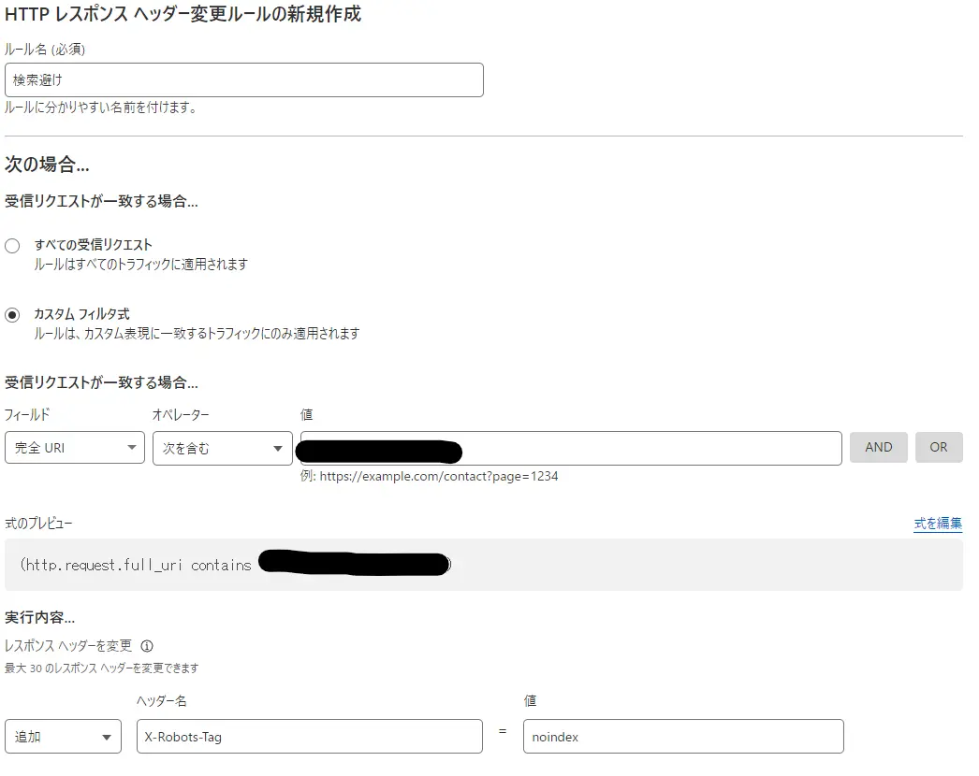Image resolution: width=979 pixels, height=776 pixels.
Task: Click the filter 値 input field
Action: tap(571, 449)
